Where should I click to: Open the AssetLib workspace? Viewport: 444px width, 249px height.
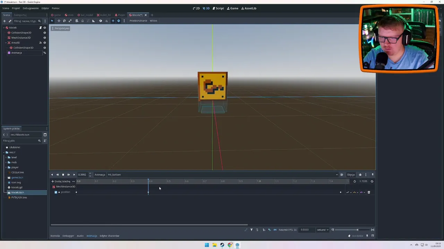point(249,8)
